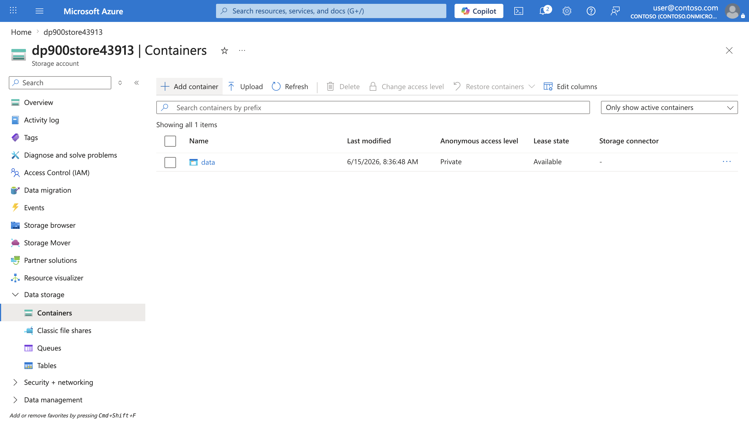Click the global search resources bar
749x421 pixels.
click(x=331, y=11)
